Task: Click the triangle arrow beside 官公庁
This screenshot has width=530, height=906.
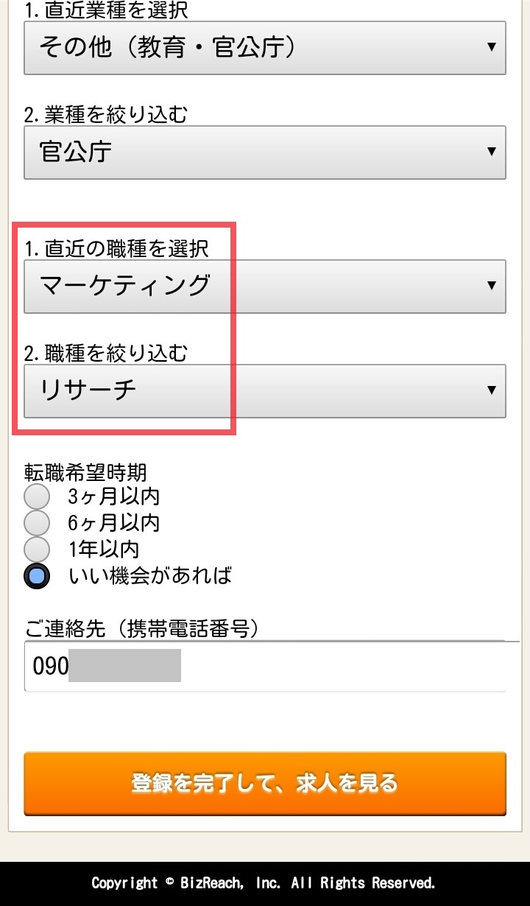Action: pos(491,152)
